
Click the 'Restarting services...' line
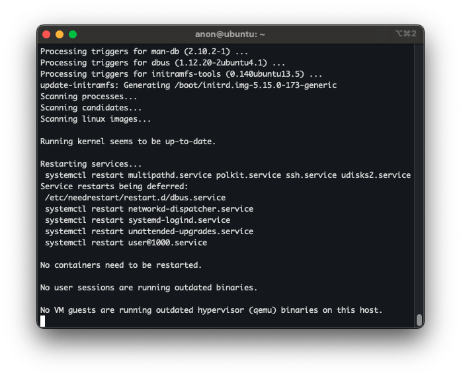91,163
